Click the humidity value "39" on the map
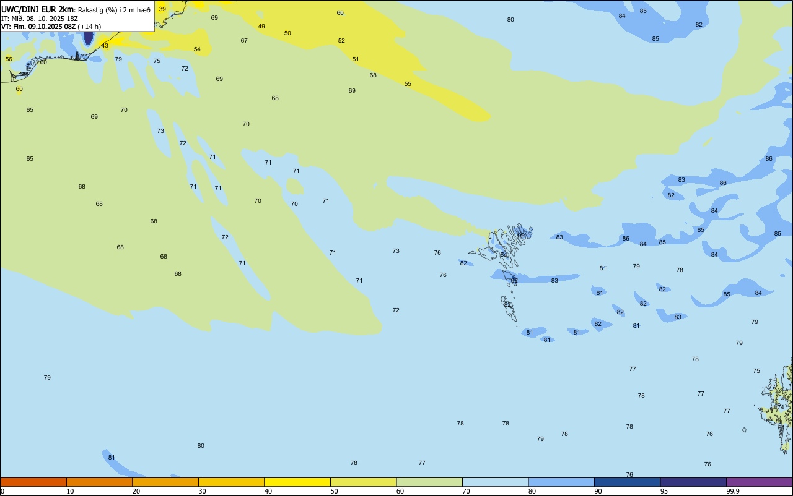Viewport: 793px width, 496px height. click(162, 9)
